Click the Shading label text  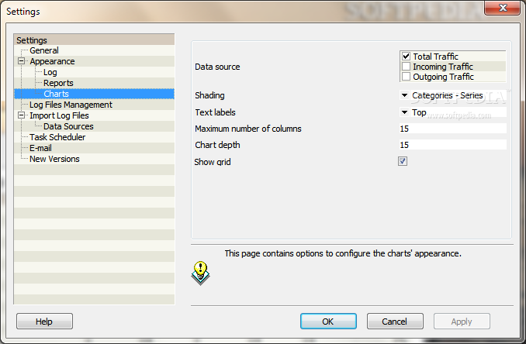tap(209, 95)
